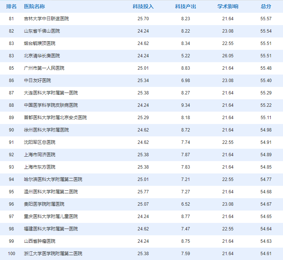283x260 pixels.
Task: Click 学术影响 value 26.05
Action: 228,56
